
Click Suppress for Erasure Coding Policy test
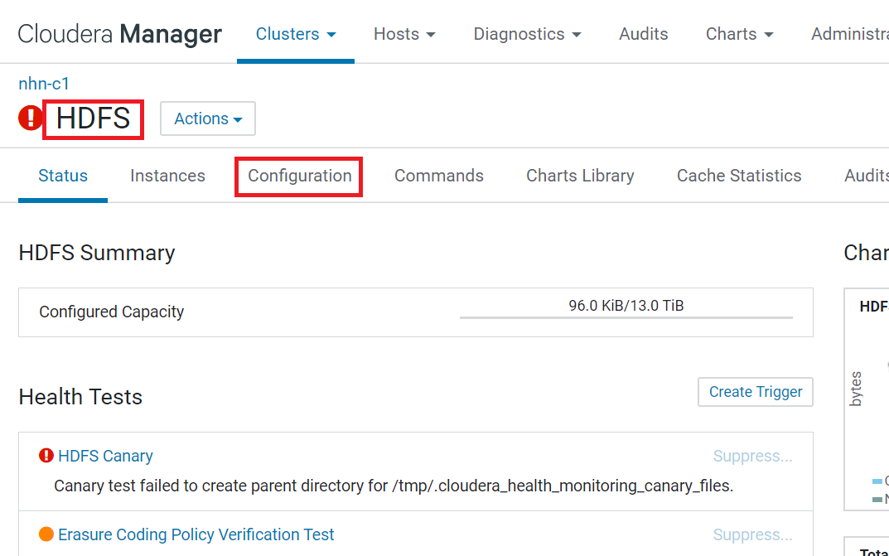(x=752, y=534)
